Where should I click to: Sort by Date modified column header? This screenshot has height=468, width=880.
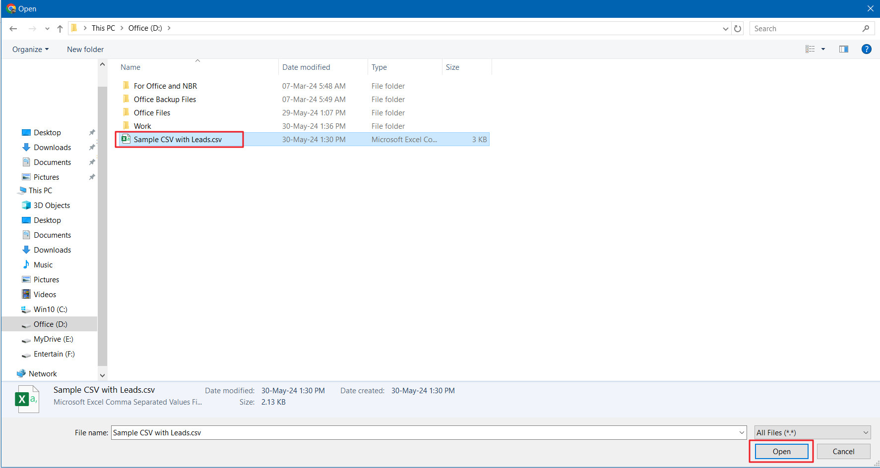pyautogui.click(x=306, y=67)
